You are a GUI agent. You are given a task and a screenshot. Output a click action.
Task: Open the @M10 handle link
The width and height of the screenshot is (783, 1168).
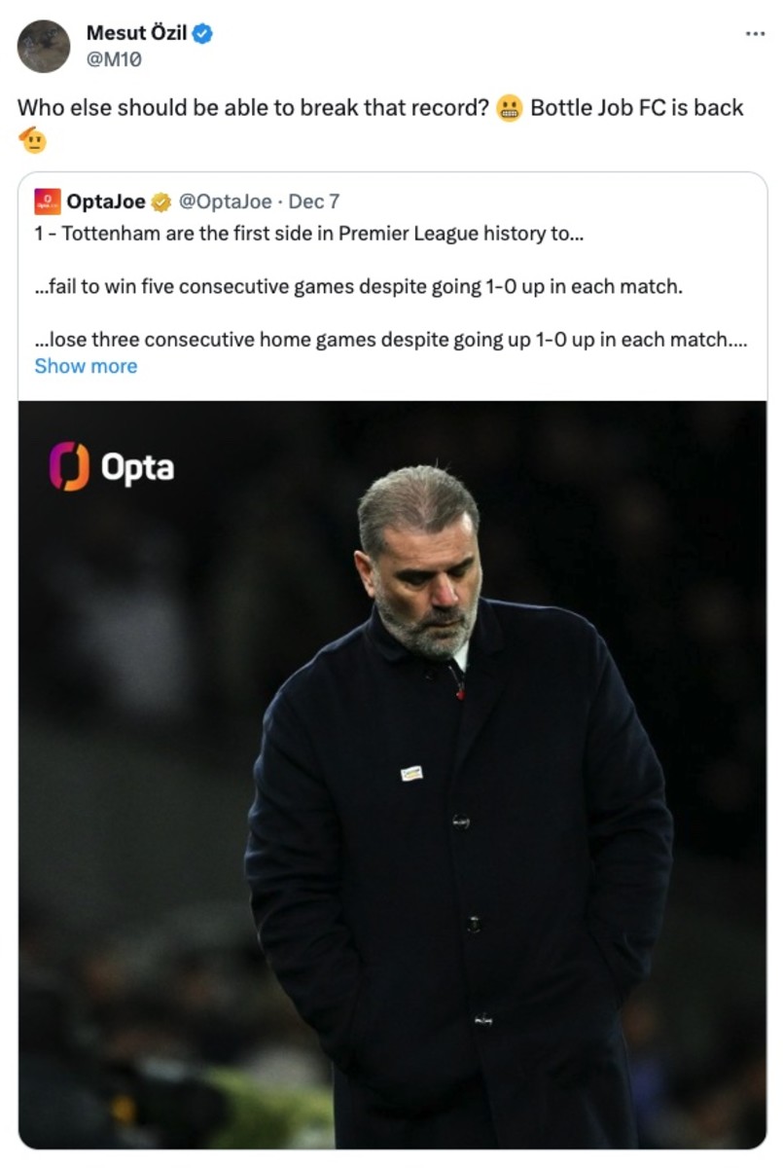(x=114, y=58)
